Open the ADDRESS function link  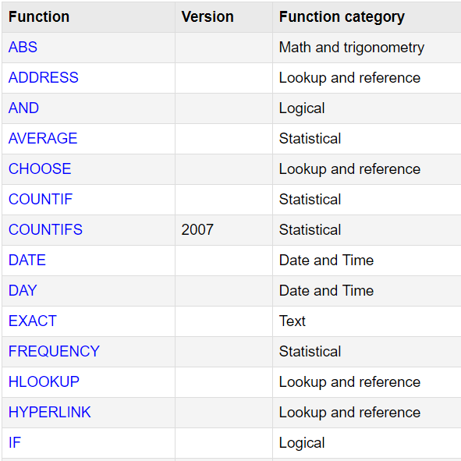point(44,78)
